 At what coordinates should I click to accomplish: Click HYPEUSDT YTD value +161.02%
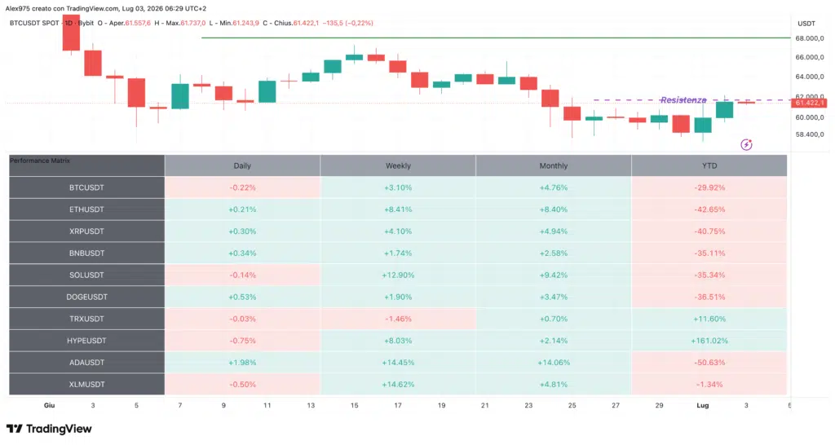pyautogui.click(x=709, y=340)
